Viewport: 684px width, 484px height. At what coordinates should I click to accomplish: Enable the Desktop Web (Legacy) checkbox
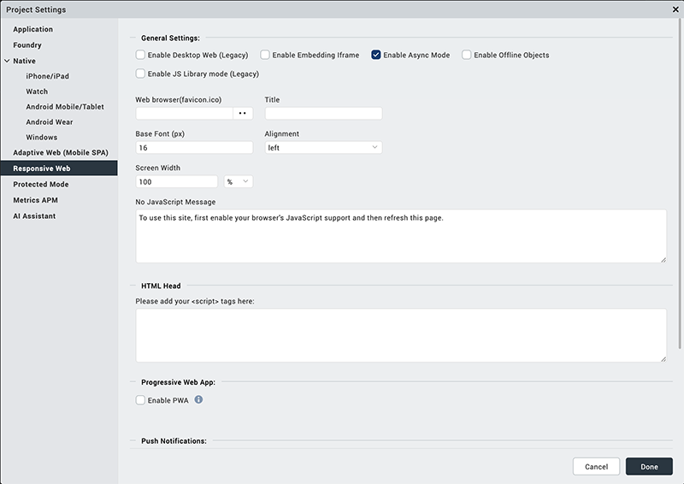pos(141,55)
